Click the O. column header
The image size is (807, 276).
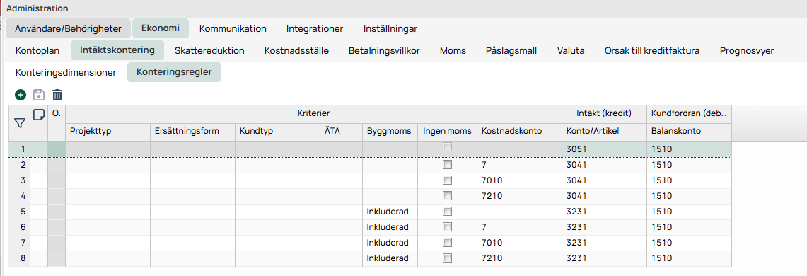pos(57,123)
